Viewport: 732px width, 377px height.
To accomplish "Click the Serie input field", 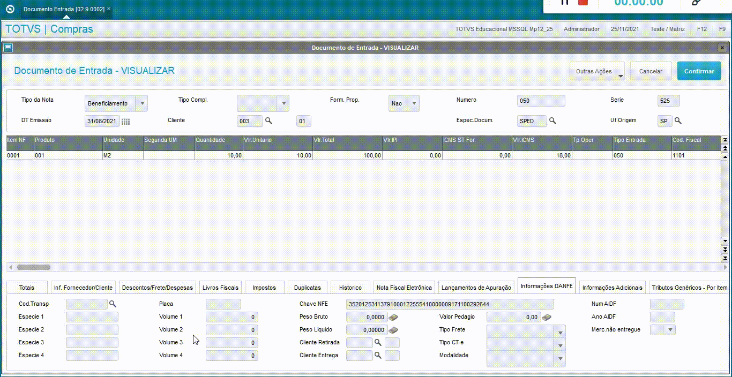I will click(x=668, y=101).
